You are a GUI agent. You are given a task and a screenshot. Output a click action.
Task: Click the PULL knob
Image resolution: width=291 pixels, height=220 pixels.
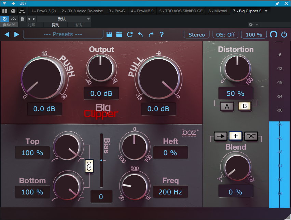(x=159, y=78)
